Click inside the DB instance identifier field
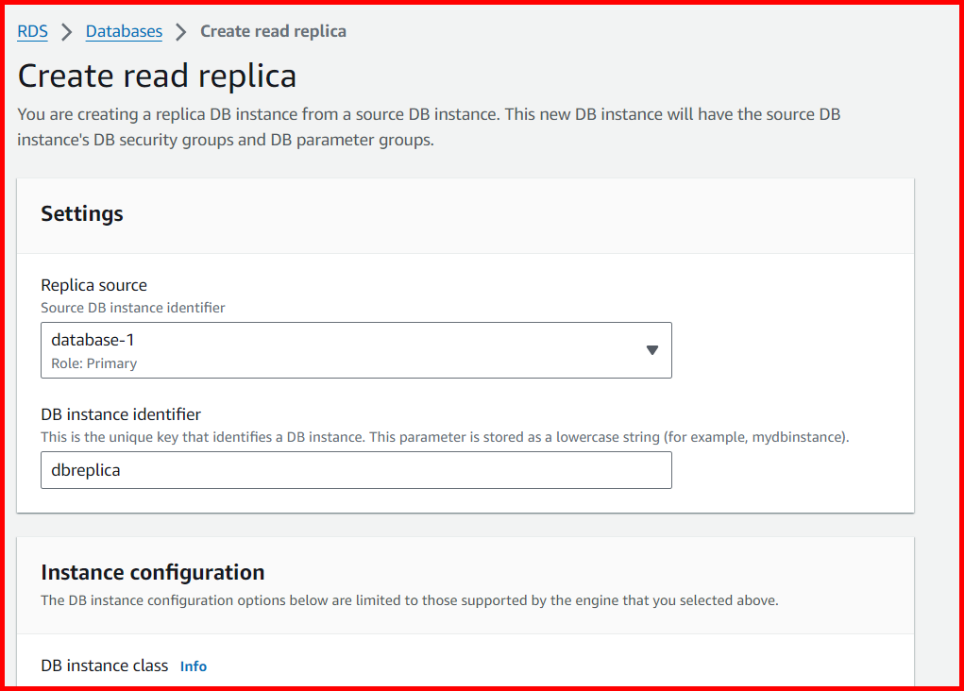Viewport: 964px width, 691px height. [x=356, y=469]
